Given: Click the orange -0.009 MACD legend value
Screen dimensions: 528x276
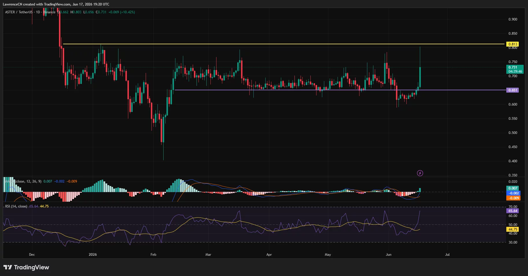Looking at the screenshot, I should point(72,181).
